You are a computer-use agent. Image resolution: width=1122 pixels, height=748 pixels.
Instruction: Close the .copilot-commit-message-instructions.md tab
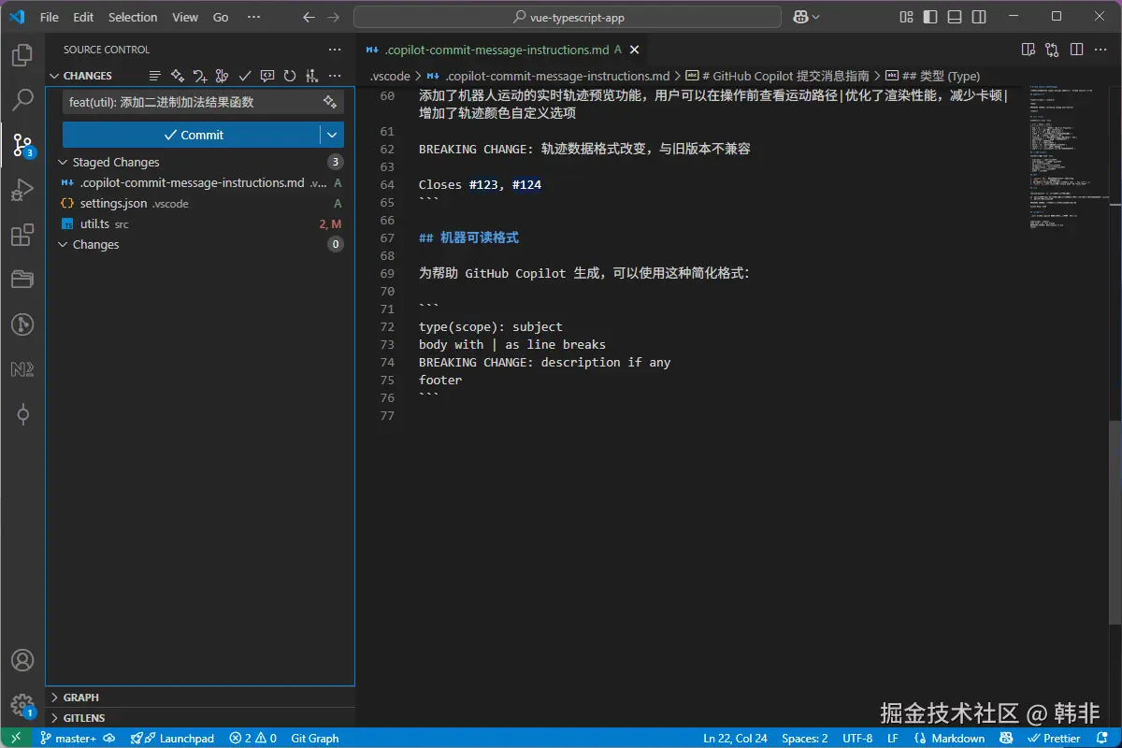(x=634, y=50)
